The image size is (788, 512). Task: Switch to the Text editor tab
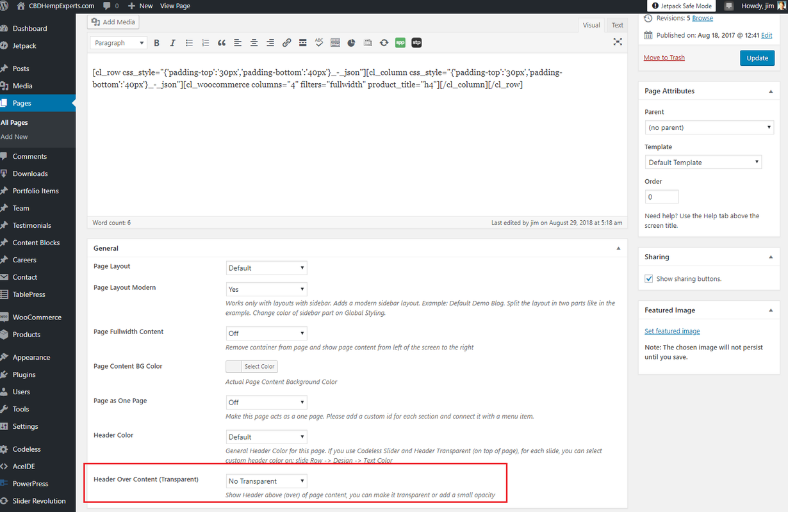pos(617,25)
